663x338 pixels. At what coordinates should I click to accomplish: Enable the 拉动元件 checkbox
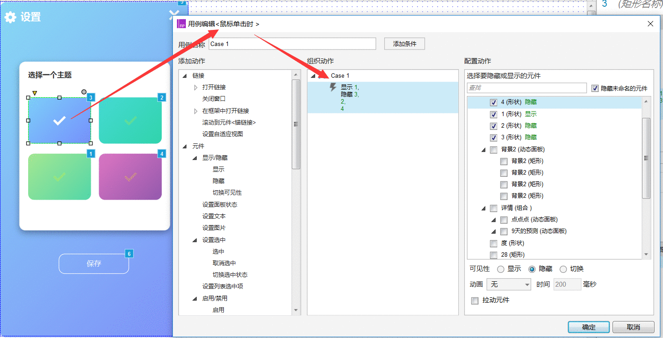pyautogui.click(x=475, y=300)
